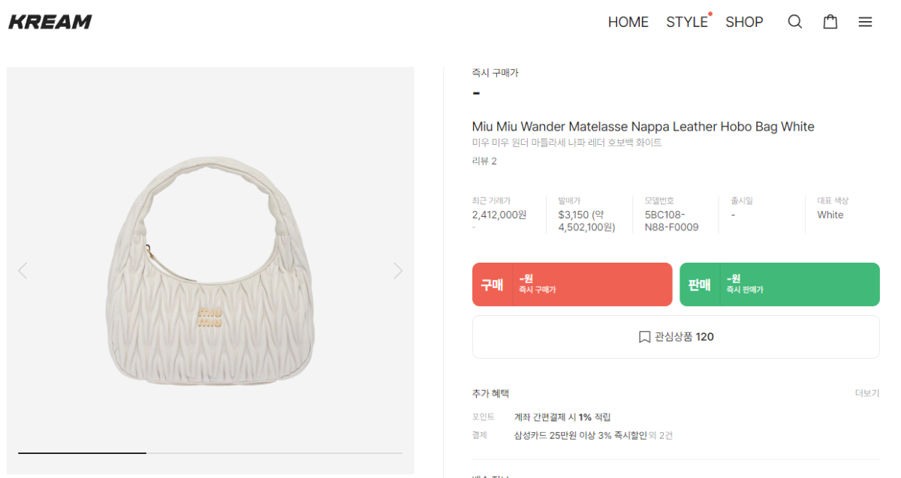Open the STYLE menu
This screenshot has height=478, width=901.
point(687,22)
